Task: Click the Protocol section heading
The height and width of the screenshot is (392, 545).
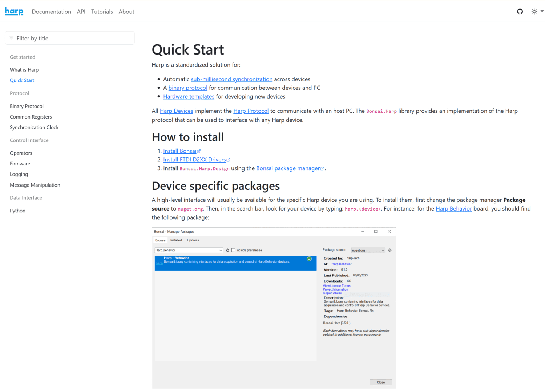Action: [19, 93]
